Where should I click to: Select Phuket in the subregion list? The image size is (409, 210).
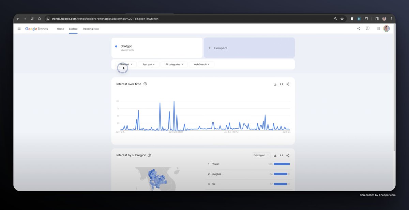[249, 164]
